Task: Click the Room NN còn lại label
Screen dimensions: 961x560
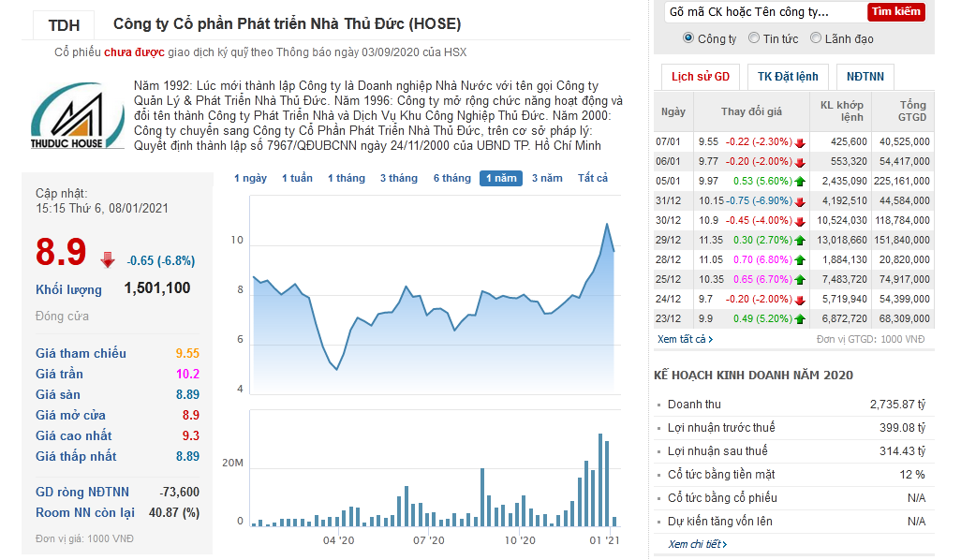Action: coord(85,513)
